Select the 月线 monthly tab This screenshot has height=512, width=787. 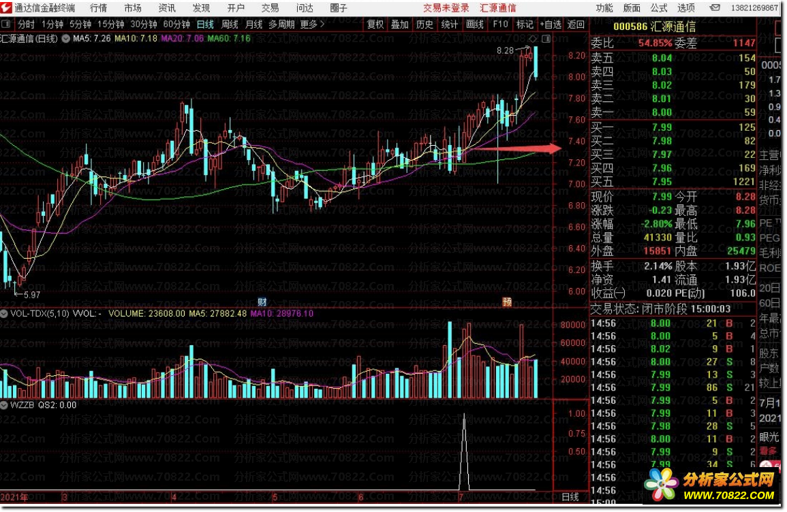point(254,24)
